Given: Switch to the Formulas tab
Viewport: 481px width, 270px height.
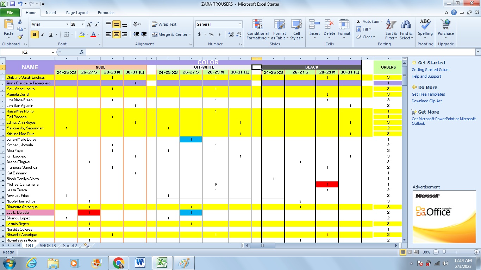Looking at the screenshot, I should [106, 13].
